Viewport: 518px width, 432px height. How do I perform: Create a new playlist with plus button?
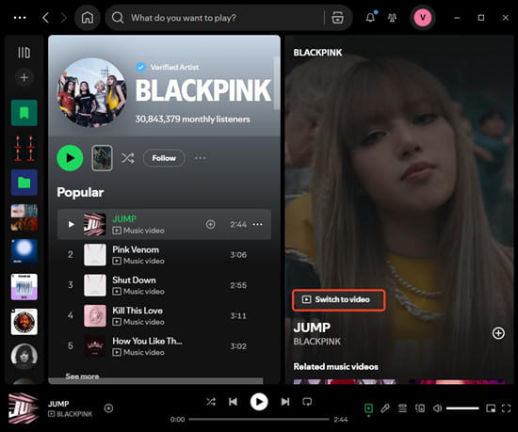24,77
